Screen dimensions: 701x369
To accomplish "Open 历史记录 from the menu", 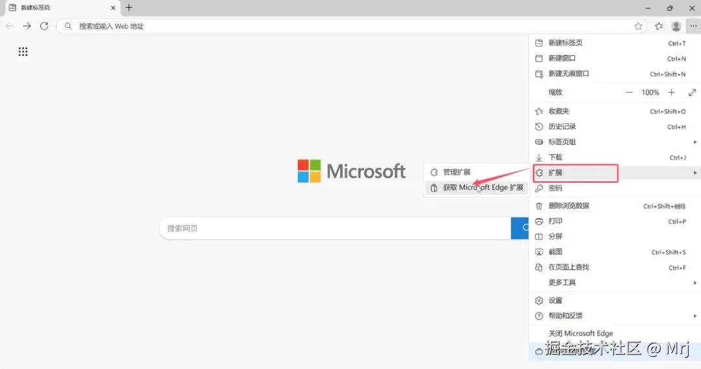I will click(615, 126).
